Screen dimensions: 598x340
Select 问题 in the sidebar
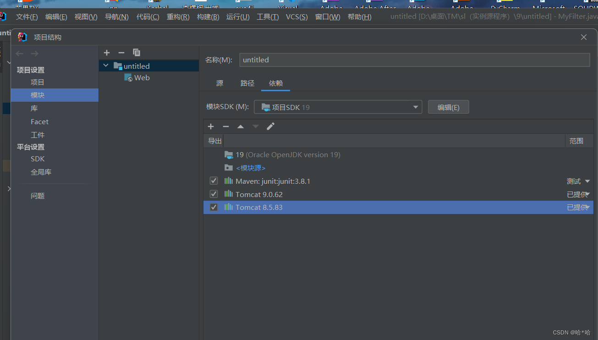click(38, 196)
